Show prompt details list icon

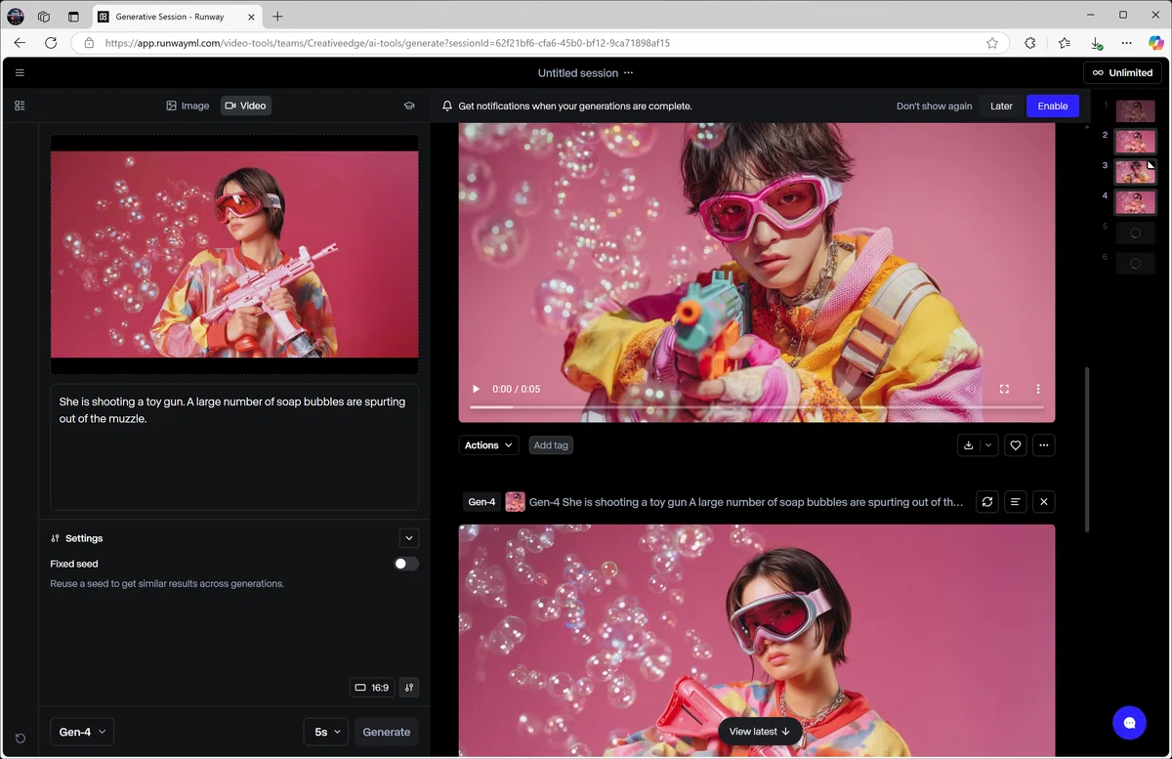coord(1016,502)
